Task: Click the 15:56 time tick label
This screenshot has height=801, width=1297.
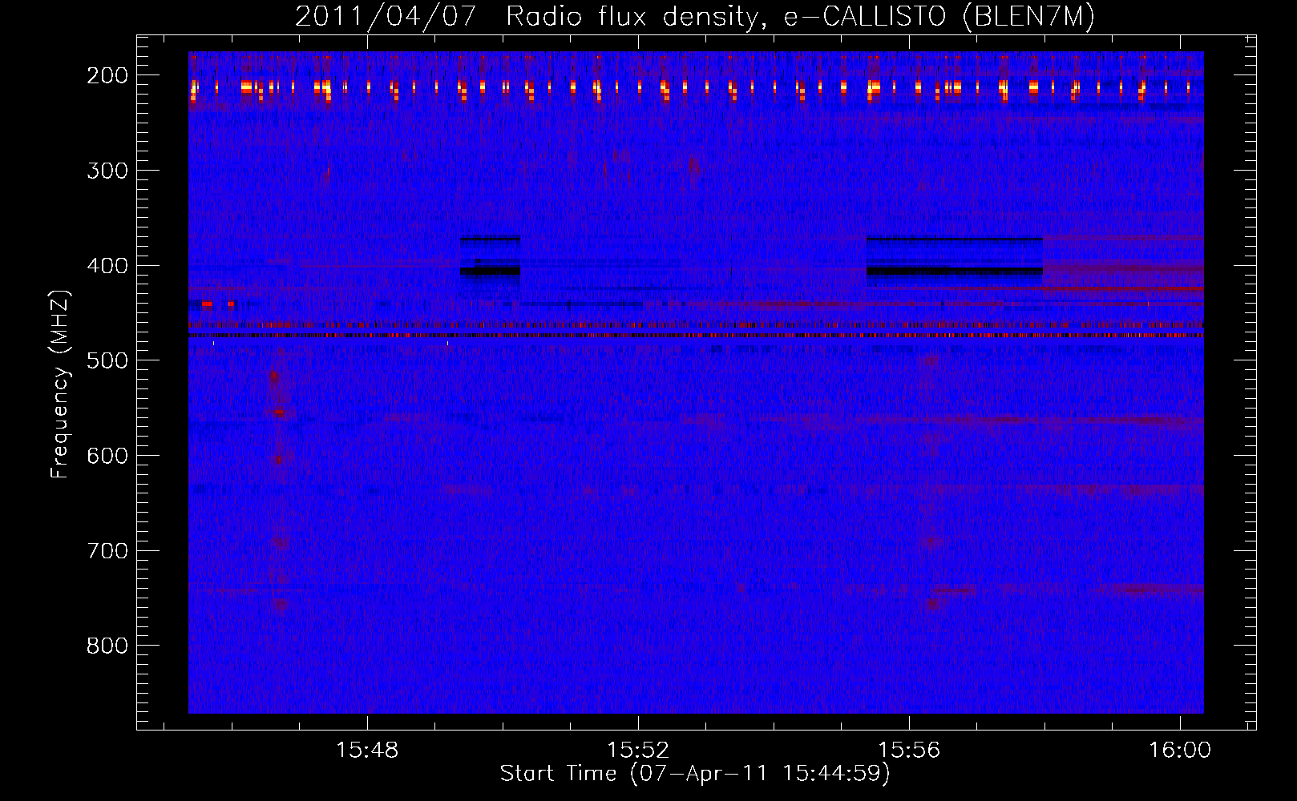Action: pyautogui.click(x=909, y=751)
